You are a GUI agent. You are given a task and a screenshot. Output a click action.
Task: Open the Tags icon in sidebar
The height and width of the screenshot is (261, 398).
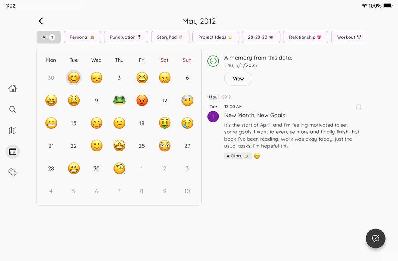coord(12,172)
